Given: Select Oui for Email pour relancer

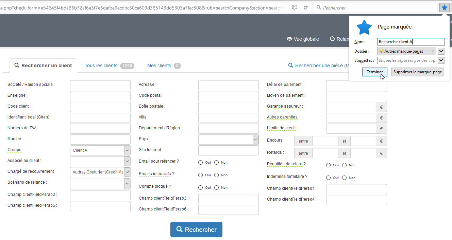Looking at the screenshot, I should tap(200, 163).
